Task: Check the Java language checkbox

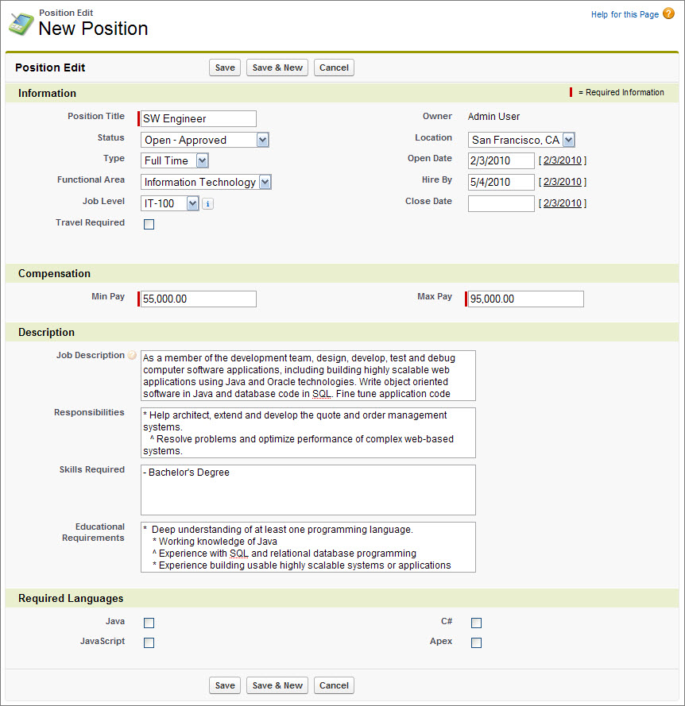Action: click(149, 623)
